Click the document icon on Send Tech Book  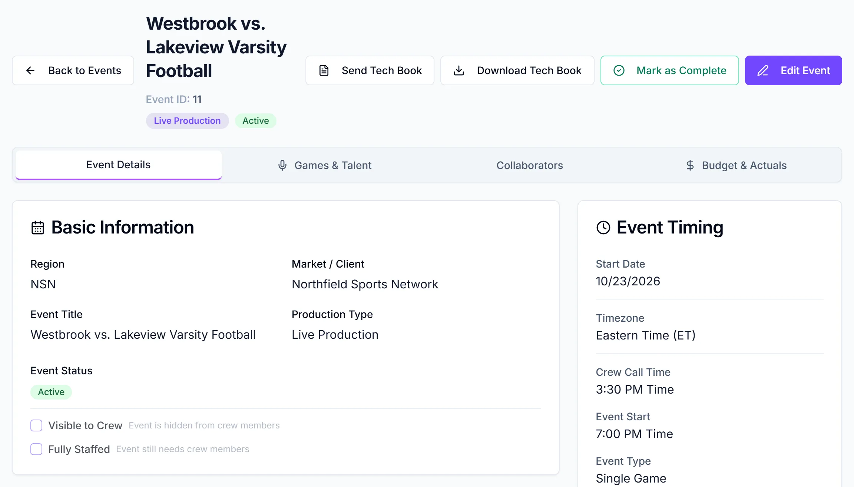click(x=324, y=70)
